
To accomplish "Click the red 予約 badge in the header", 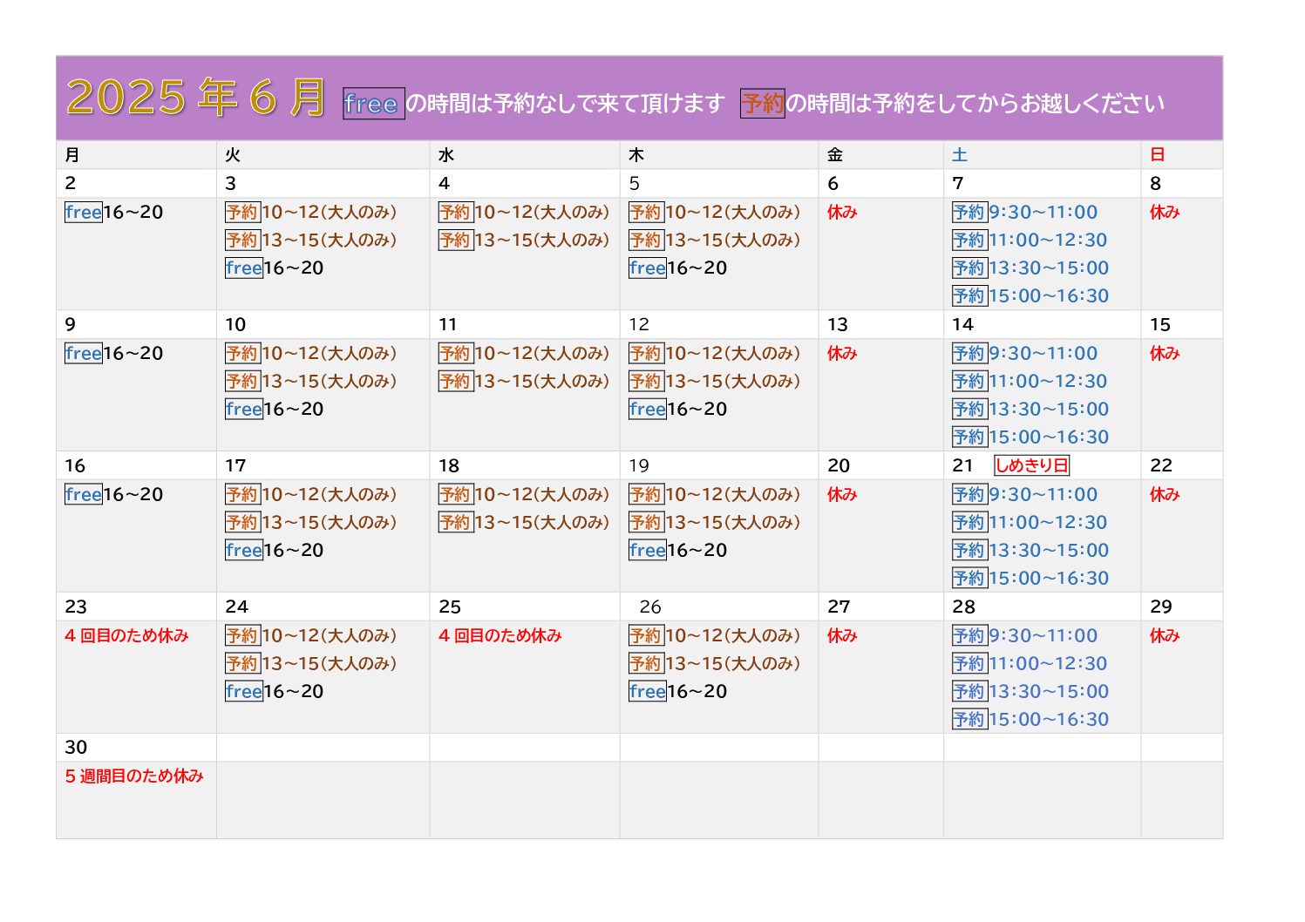I will point(762,103).
